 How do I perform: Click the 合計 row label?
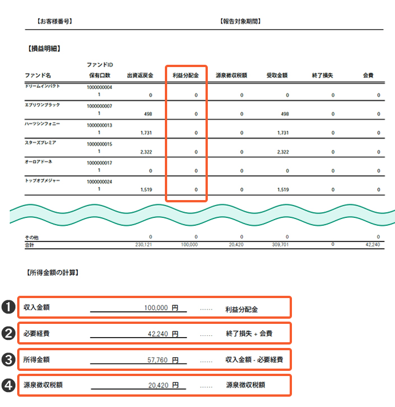[x=29, y=245]
